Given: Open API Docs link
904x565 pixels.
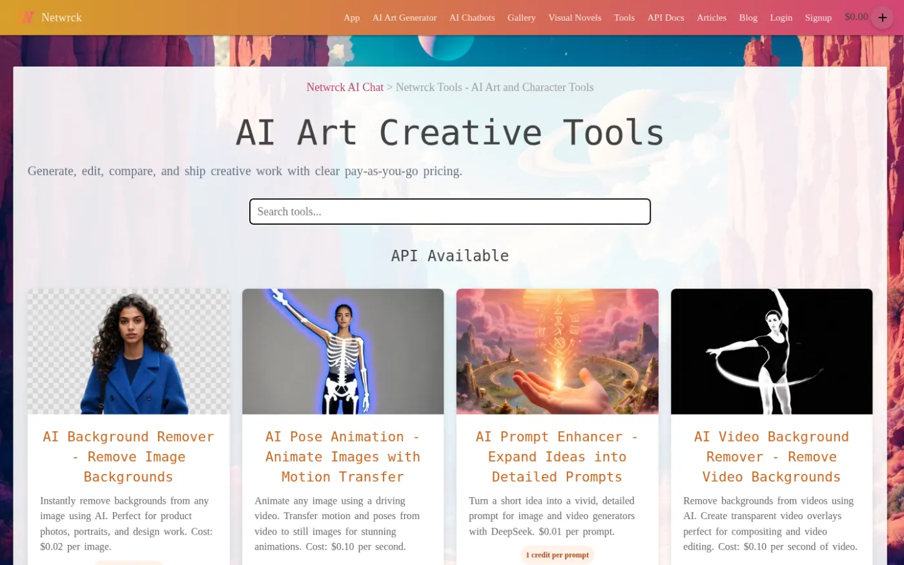Looking at the screenshot, I should [666, 17].
